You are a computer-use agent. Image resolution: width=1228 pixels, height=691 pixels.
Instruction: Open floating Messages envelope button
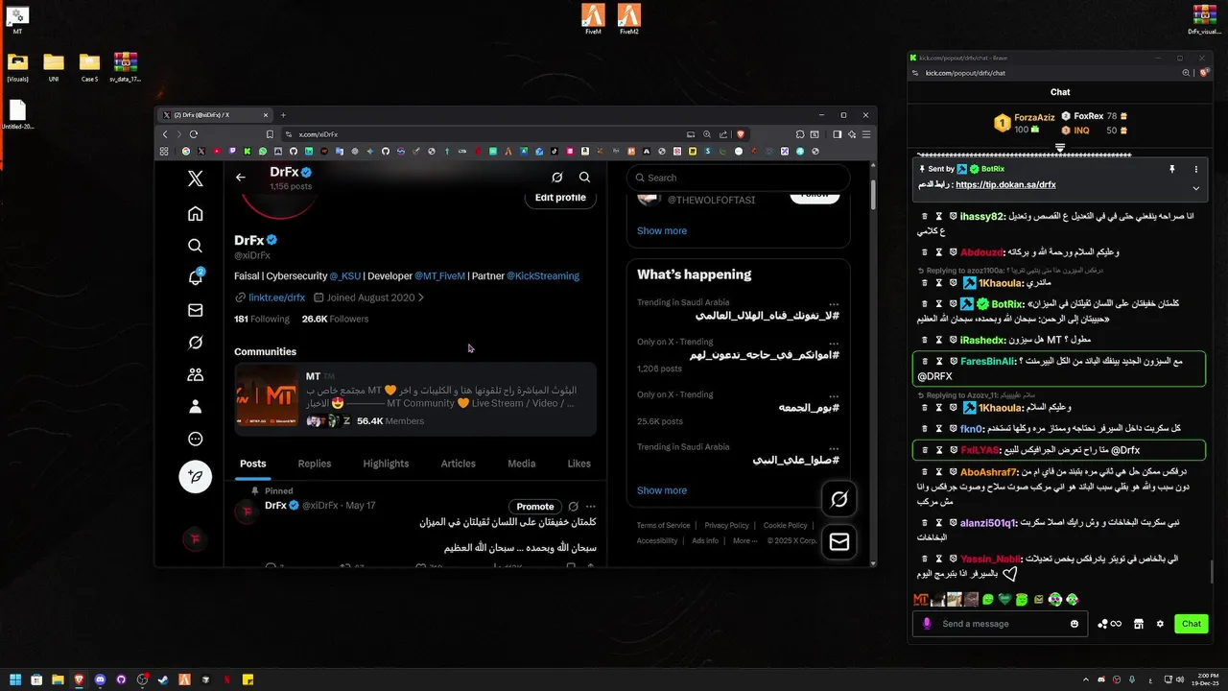[839, 542]
